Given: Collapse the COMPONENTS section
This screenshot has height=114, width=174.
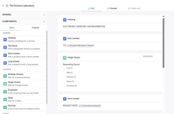Looking at the screenshot, I should pos(44,22).
